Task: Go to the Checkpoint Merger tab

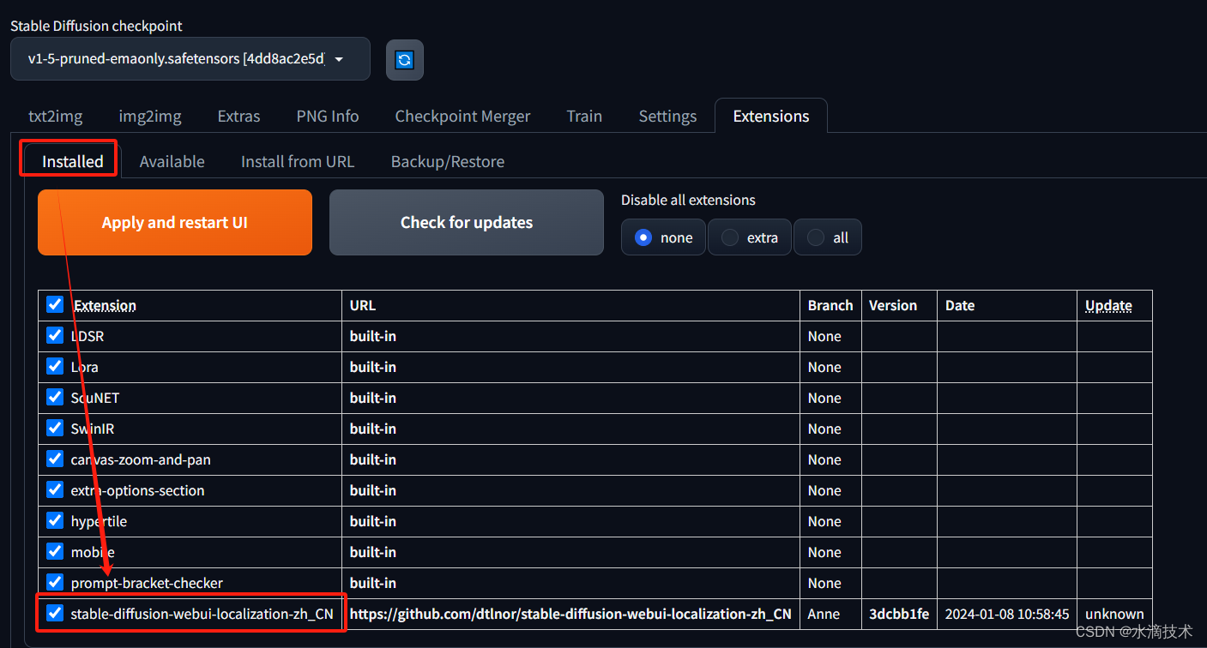Action: [462, 116]
